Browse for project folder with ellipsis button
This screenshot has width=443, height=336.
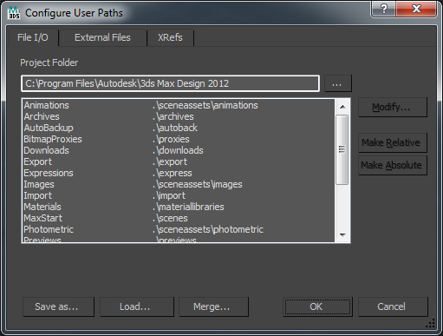(338, 83)
